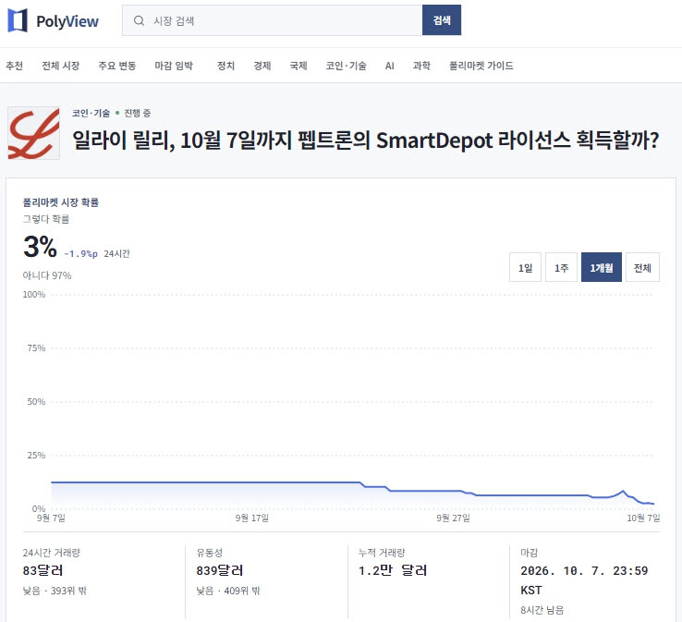Select the 마감 임박 tab
This screenshot has height=622, width=682.
[x=174, y=66]
